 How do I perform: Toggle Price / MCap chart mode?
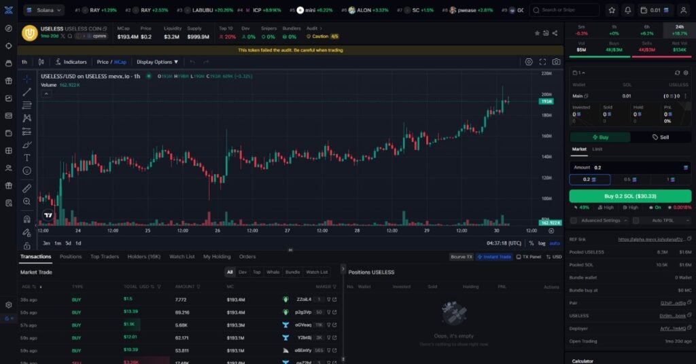(111, 62)
